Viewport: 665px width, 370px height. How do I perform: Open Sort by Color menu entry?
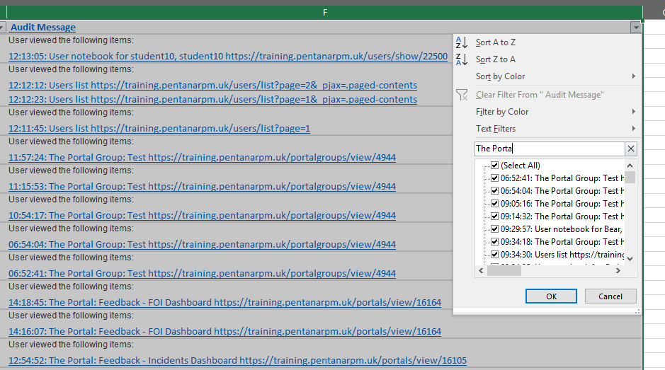coord(500,76)
